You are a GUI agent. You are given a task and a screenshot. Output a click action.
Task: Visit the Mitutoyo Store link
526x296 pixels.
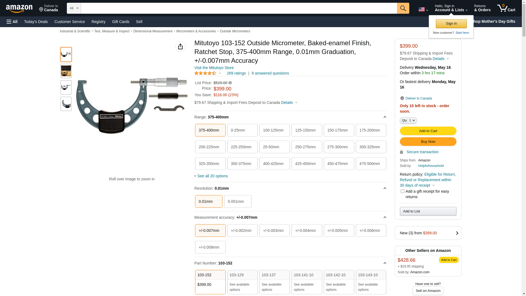coord(214,68)
